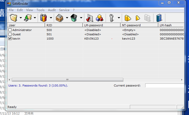Open the Tools menu
189x115 pixels.
point(41,10)
